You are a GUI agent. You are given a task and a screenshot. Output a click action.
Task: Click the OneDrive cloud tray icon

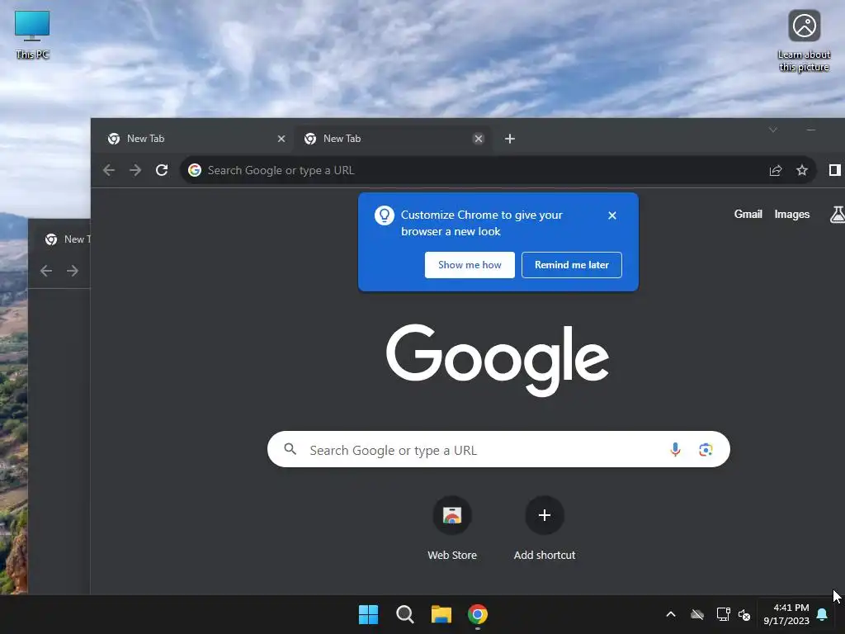pyautogui.click(x=697, y=614)
